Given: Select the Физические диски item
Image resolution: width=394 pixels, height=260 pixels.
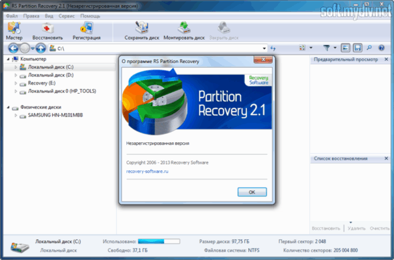Looking at the screenshot, I should tap(41, 107).
